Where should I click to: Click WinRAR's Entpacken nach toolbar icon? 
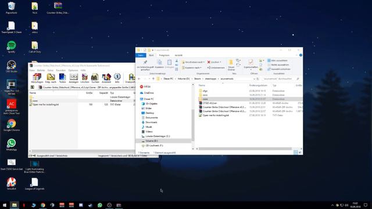[x=51, y=78]
